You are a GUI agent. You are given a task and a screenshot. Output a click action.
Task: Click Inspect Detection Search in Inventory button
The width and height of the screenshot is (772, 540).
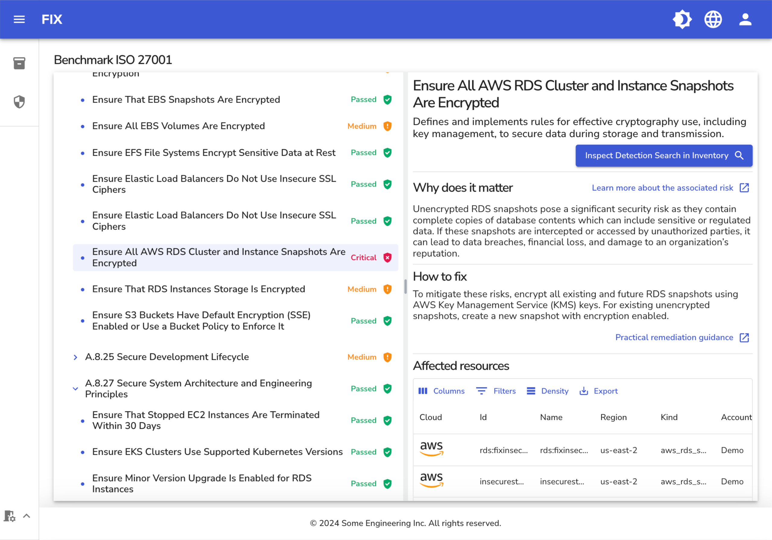pos(664,155)
